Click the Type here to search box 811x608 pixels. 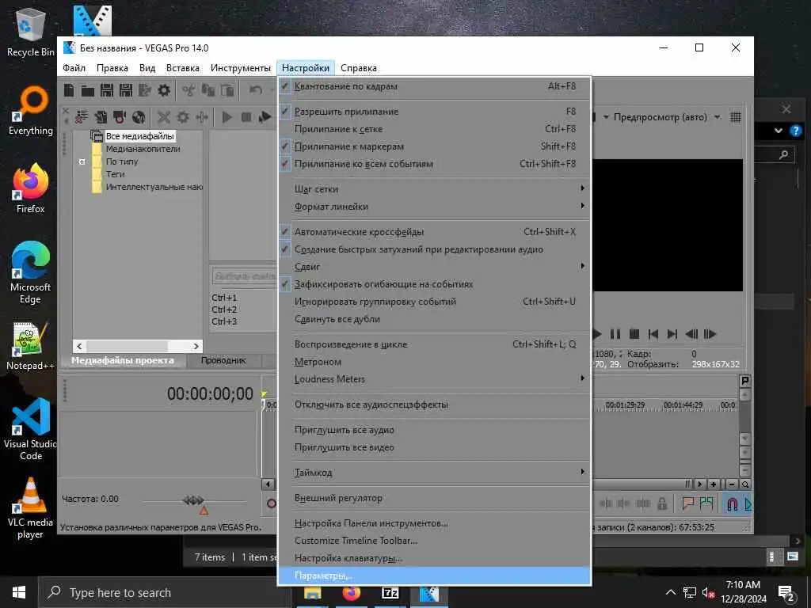165,592
